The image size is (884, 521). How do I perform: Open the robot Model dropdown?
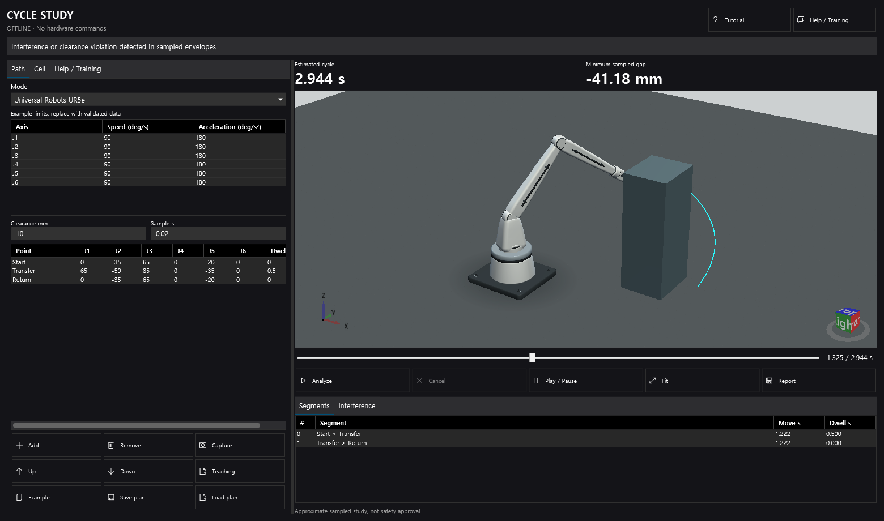click(148, 100)
